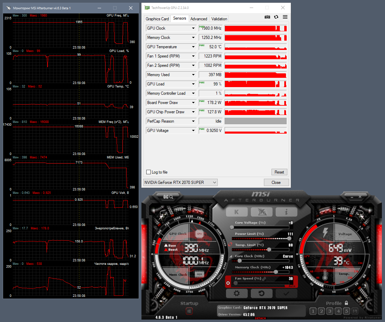Click the Fan Speed slider handle
This screenshot has height=322, width=385.
coord(236,283)
